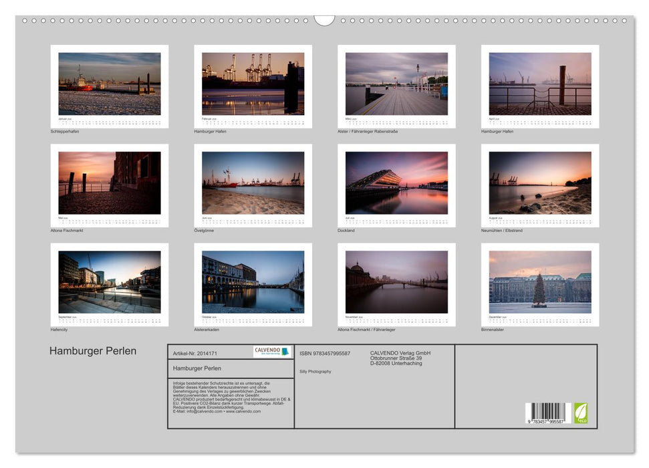This screenshot has width=649, height=468.
Task: Click the CALVENDO logo
Action: click(x=272, y=352)
